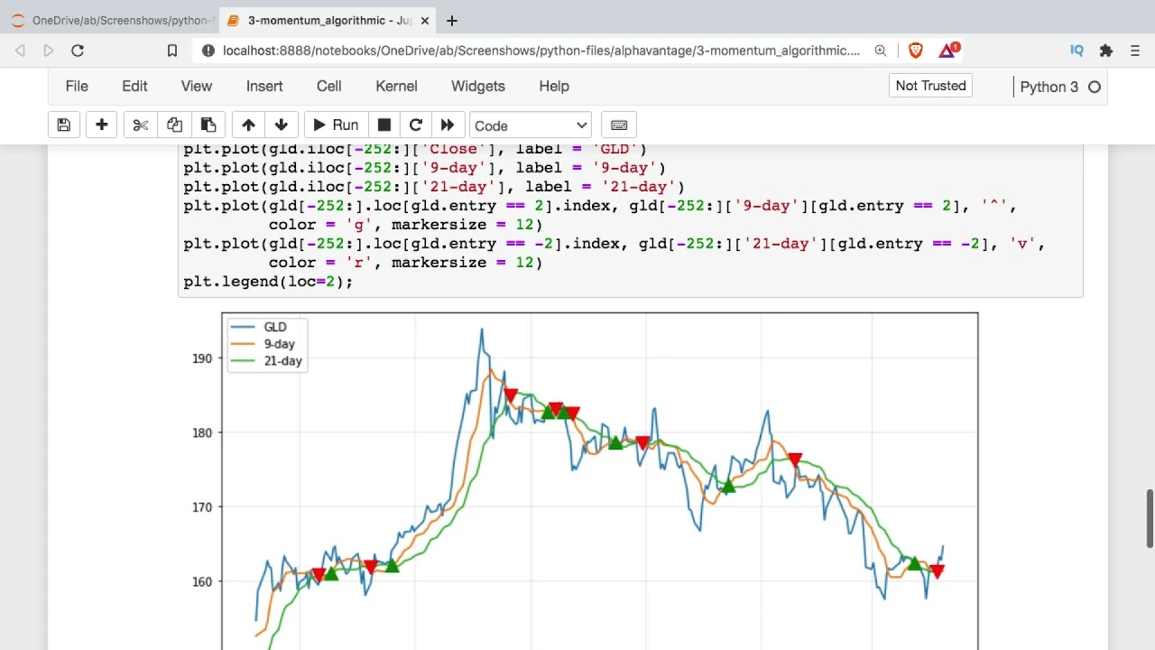Close the 3-momentum_algorithmic tab
This screenshot has height=650, width=1155.
[x=423, y=21]
